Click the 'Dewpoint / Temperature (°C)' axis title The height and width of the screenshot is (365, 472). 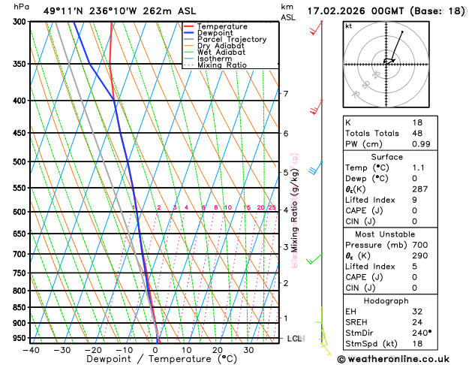(x=161, y=359)
